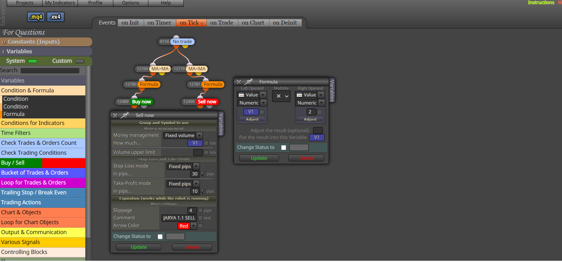The height and width of the screenshot is (262, 562).
Task: Open the Options menu
Action: click(x=131, y=3)
